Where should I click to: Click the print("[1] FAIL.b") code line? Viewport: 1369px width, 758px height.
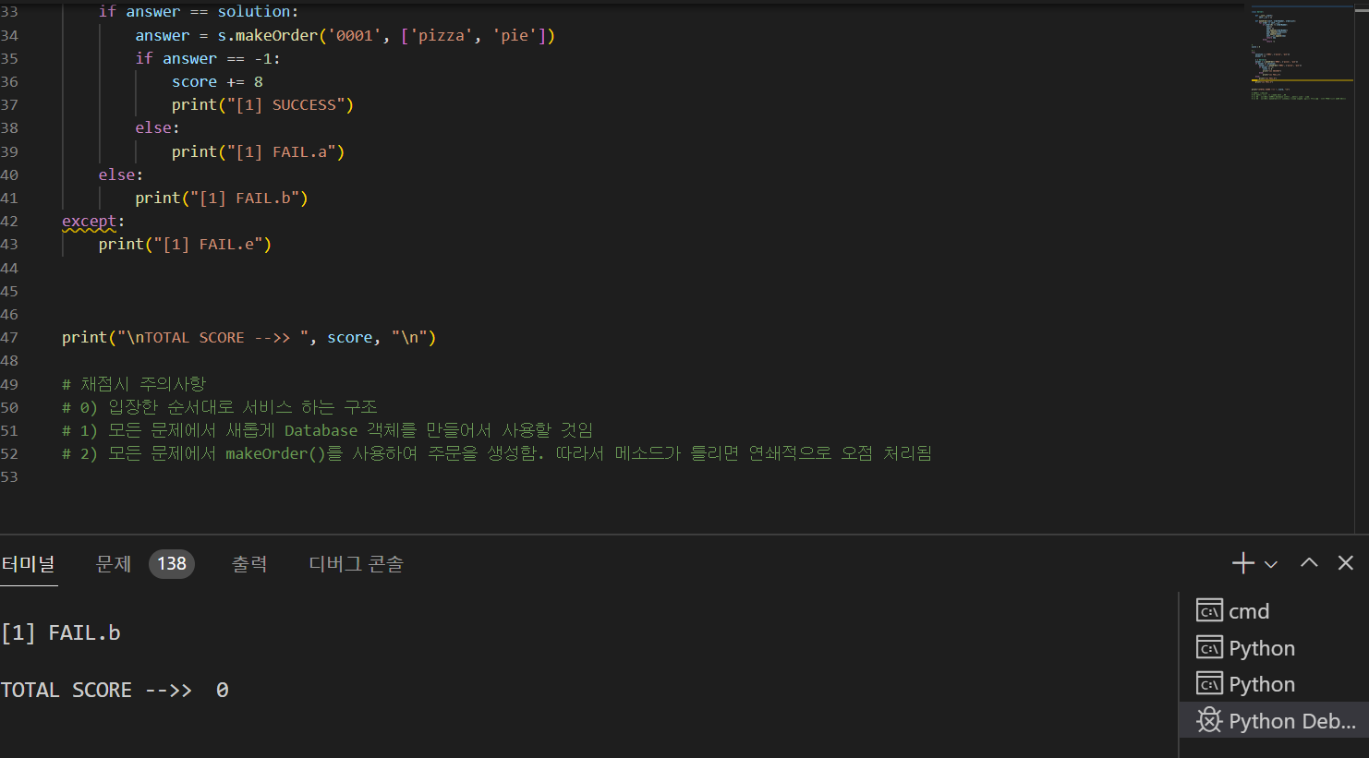222,198
